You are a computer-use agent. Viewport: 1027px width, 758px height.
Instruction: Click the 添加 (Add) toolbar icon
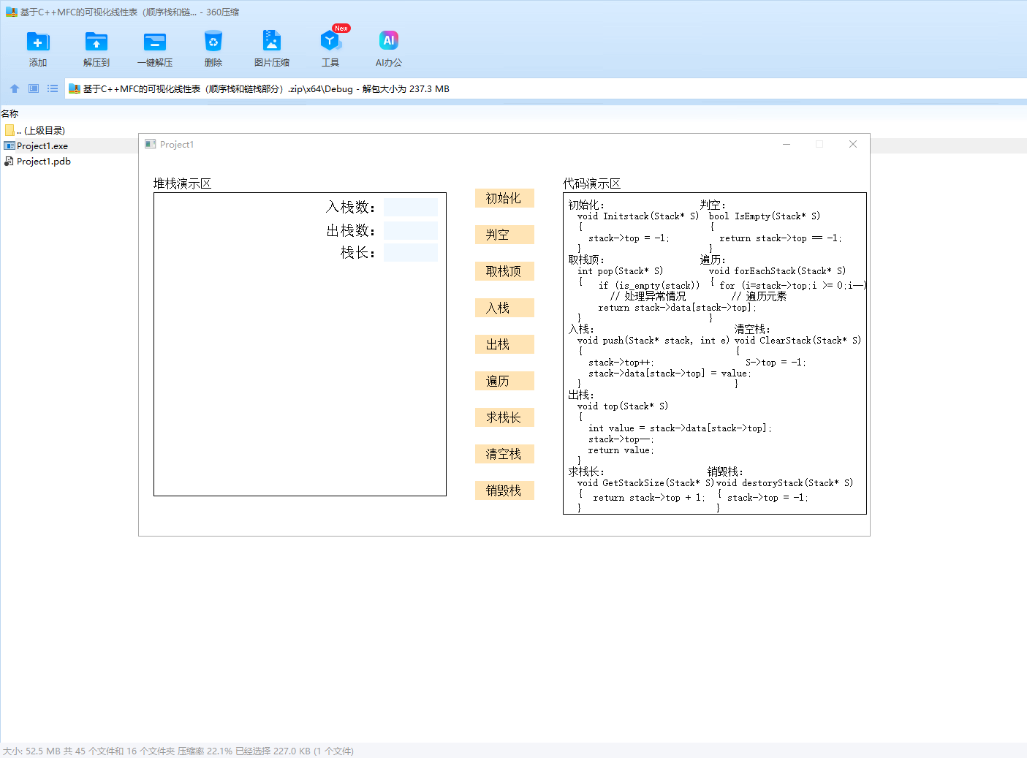click(x=38, y=42)
